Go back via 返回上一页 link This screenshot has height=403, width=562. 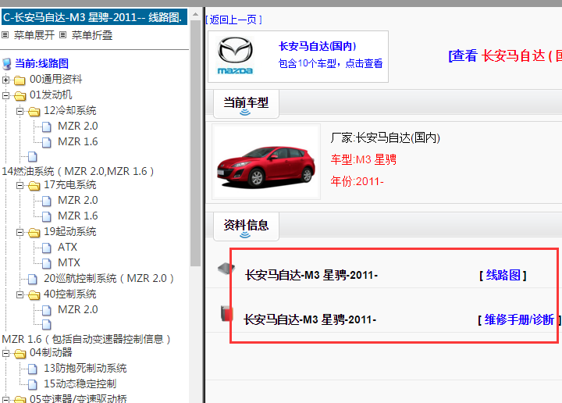pyautogui.click(x=234, y=20)
